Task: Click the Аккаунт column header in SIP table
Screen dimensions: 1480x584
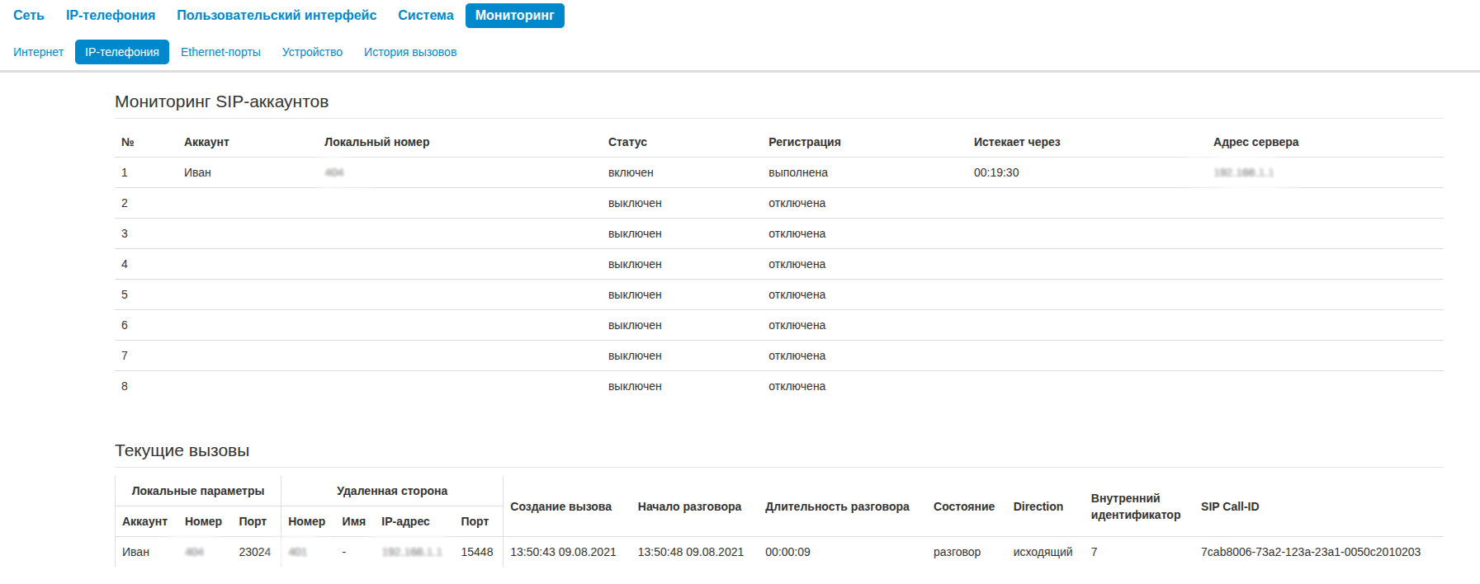Action: [206, 142]
